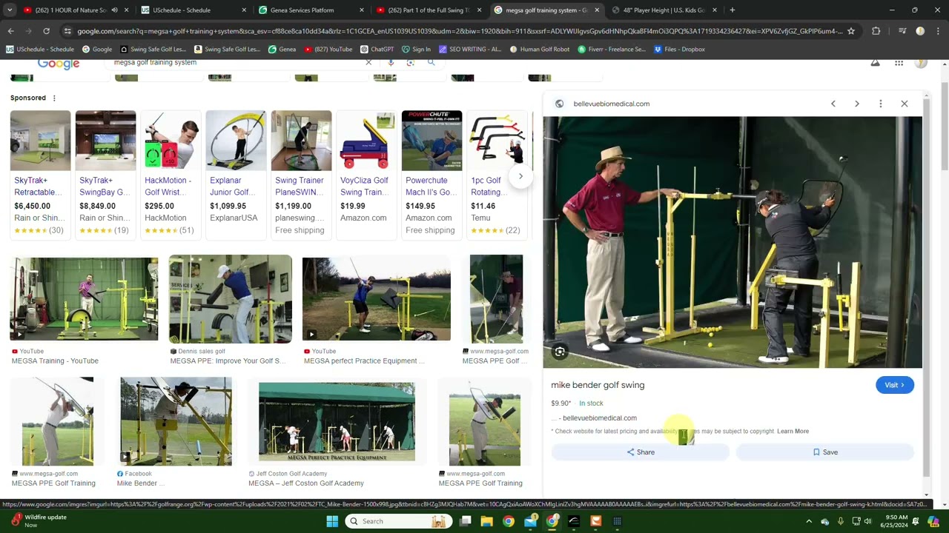Open the Chrome extensions puzzle icon
Screen dimensions: 949x533
(876, 31)
